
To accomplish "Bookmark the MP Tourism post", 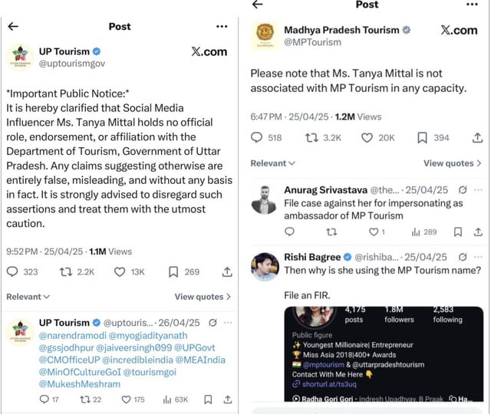I will click(422, 138).
